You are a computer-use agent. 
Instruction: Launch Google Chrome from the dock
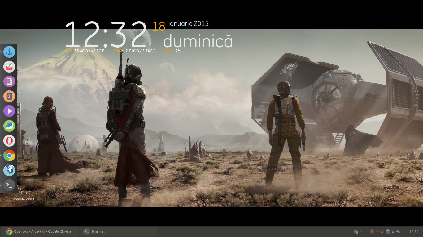point(9,156)
